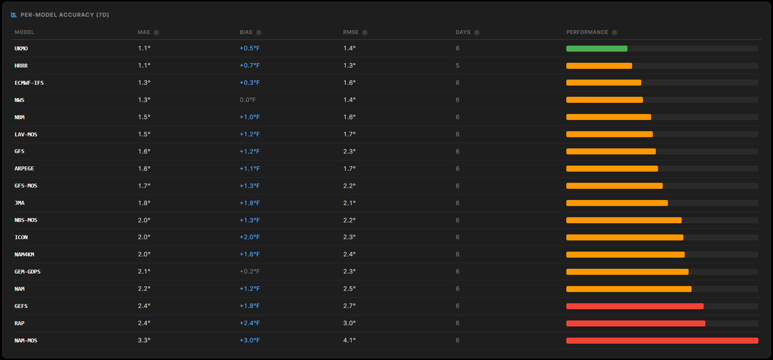Click GEFS RMSE value 2.7°

click(350, 306)
